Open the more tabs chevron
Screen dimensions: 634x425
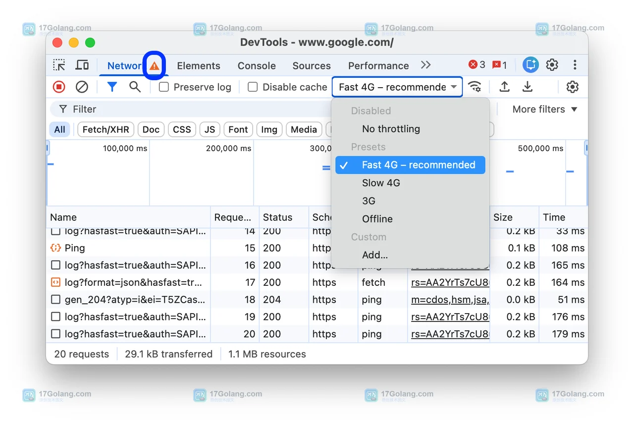425,65
